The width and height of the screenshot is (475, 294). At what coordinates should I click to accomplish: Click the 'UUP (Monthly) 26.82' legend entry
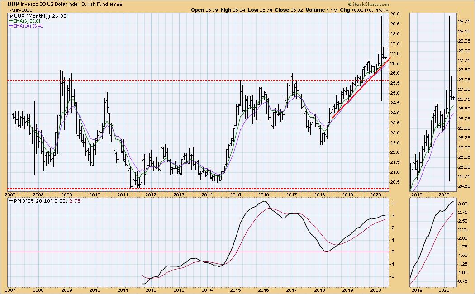pos(37,16)
